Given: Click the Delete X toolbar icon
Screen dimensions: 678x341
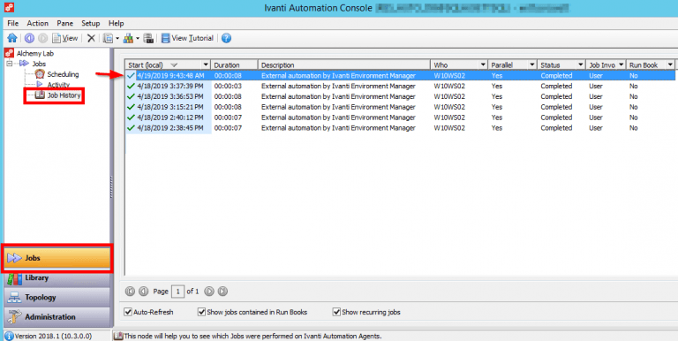Looking at the screenshot, I should pos(91,38).
